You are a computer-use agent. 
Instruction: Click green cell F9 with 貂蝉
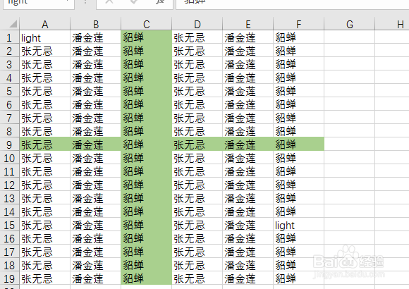(299, 144)
